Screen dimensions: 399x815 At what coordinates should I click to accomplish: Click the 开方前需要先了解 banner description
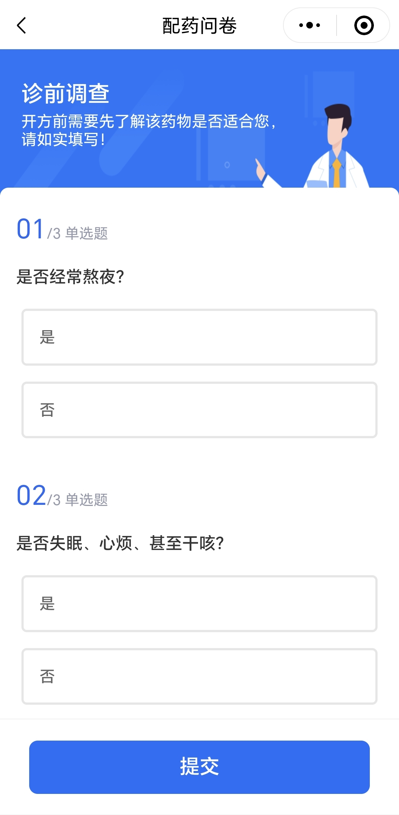point(148,130)
